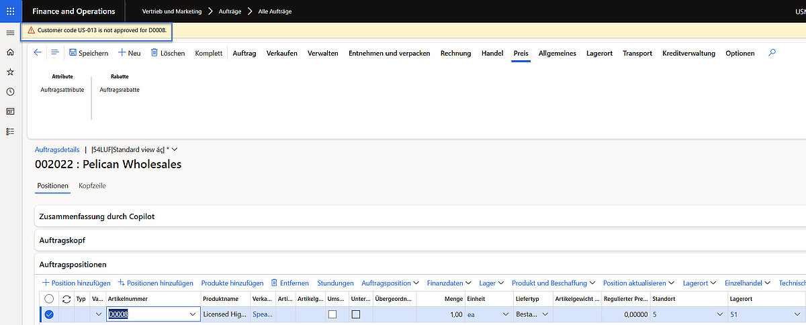
Task: Open Recent clock icon in sidebar
Action: pos(10,92)
